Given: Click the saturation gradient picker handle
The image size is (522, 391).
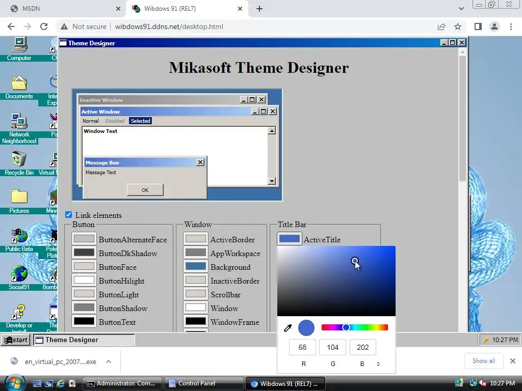Looking at the screenshot, I should [x=355, y=260].
